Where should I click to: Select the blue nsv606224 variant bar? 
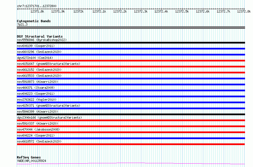(131, 138)
